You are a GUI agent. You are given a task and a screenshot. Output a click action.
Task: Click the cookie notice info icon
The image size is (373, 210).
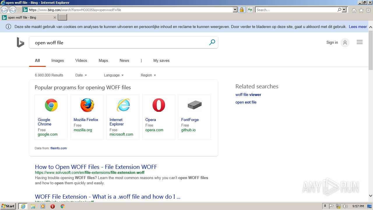click(8, 27)
